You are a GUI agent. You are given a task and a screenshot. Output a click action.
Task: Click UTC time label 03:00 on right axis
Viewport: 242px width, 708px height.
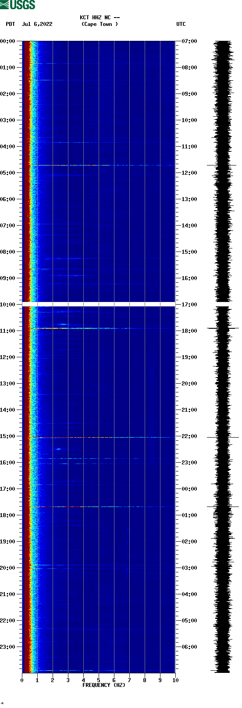point(189,568)
